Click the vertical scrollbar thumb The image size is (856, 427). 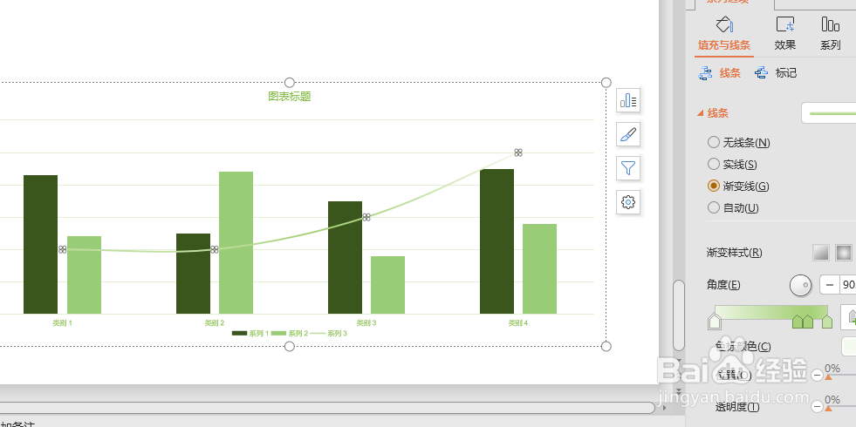tap(679, 315)
